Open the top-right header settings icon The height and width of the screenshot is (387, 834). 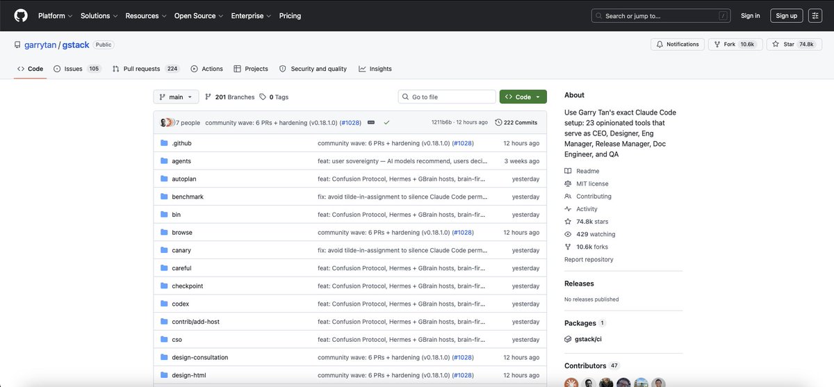(x=815, y=15)
